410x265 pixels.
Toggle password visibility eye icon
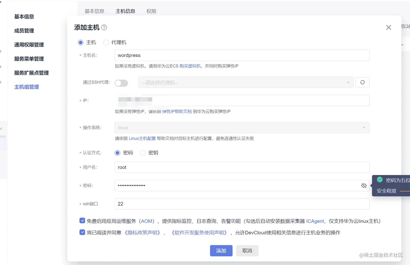(x=364, y=186)
